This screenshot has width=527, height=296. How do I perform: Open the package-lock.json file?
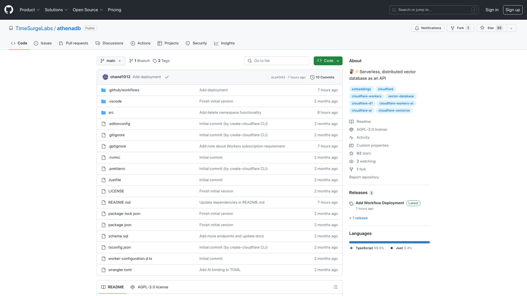point(124,214)
